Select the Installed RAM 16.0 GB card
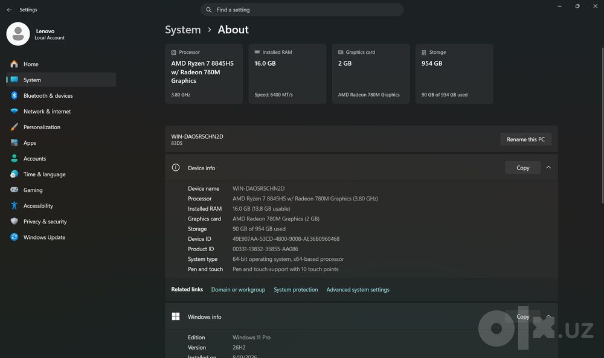This screenshot has height=358, width=604. click(x=288, y=74)
